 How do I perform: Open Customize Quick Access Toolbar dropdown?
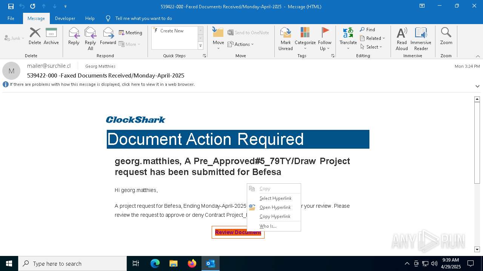(65, 6)
